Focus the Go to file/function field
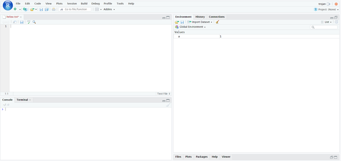 [x=75, y=9]
